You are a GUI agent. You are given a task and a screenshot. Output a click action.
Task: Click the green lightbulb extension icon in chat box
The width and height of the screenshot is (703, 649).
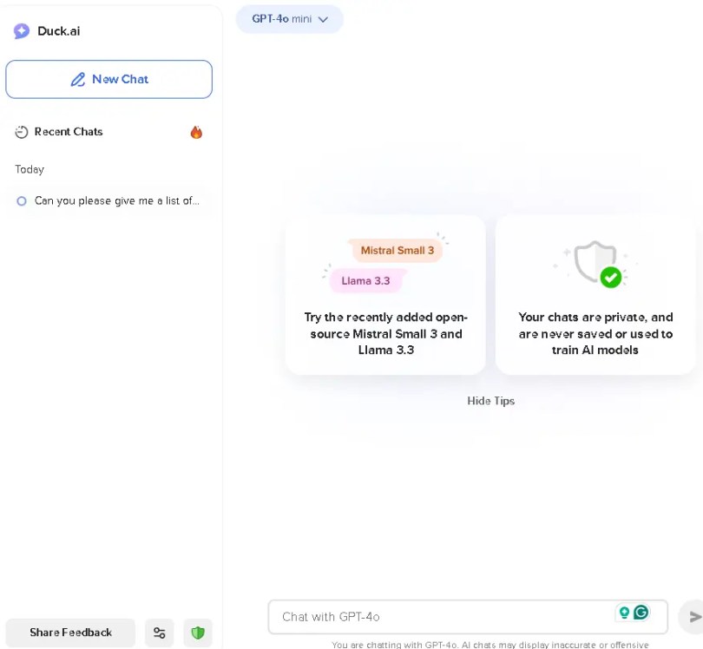pyautogui.click(x=624, y=612)
